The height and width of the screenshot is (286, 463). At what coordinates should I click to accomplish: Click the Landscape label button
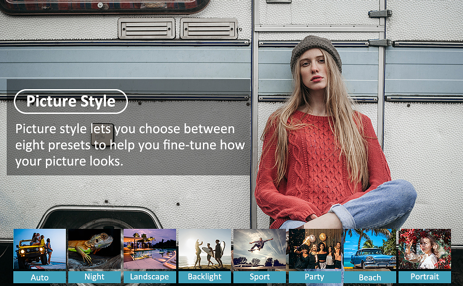coord(150,277)
